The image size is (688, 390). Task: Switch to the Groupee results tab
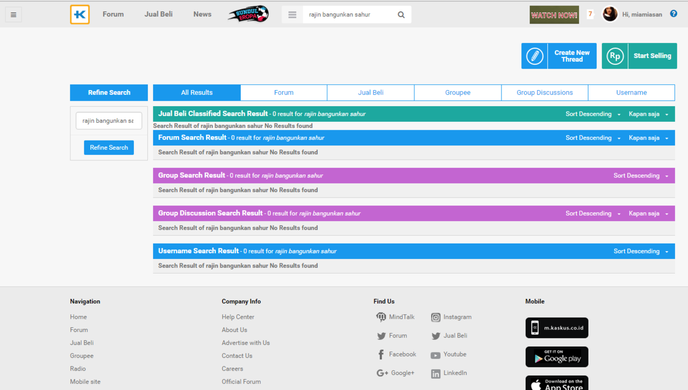pos(458,93)
